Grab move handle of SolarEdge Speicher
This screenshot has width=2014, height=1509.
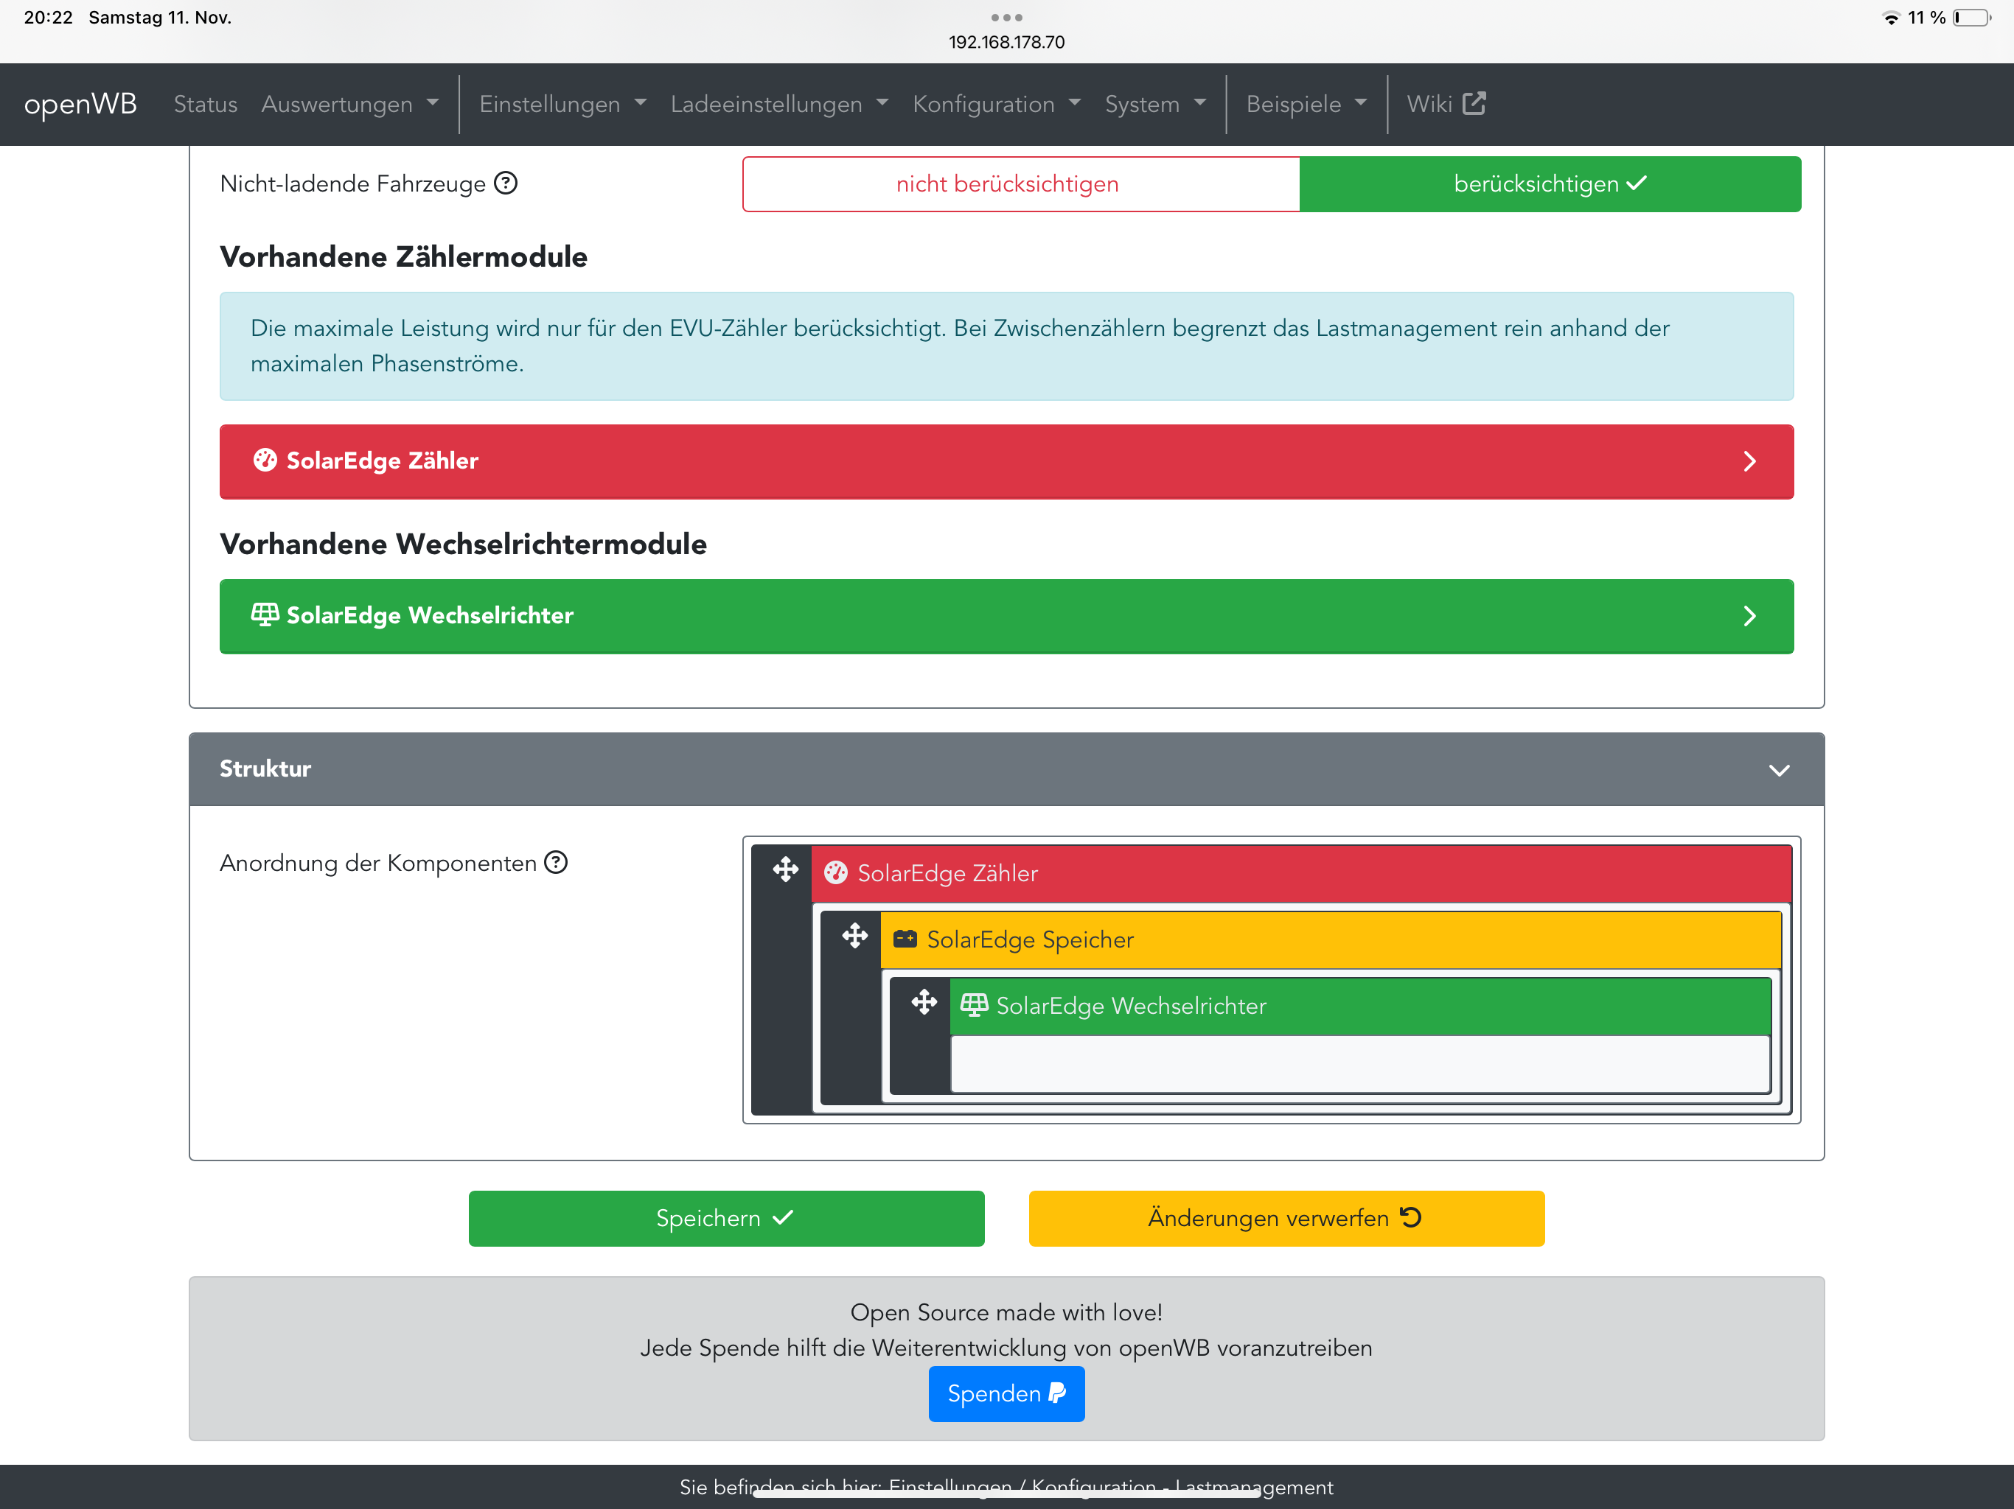(x=854, y=936)
